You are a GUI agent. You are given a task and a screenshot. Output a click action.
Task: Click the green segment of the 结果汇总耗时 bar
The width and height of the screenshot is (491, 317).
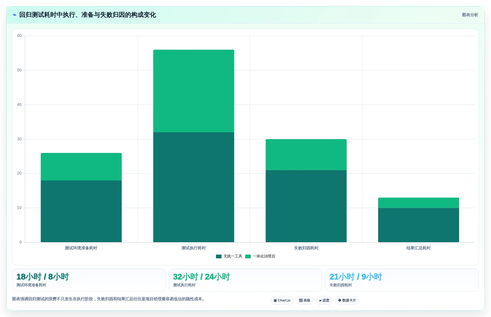(419, 203)
